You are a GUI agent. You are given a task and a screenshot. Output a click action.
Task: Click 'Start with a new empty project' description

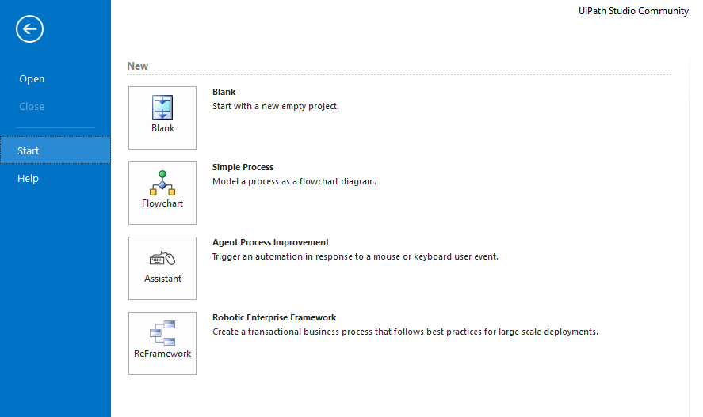click(x=275, y=106)
